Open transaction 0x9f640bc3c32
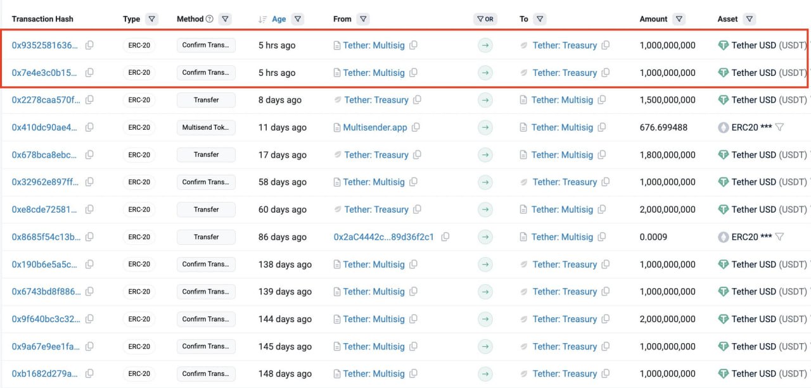Screen dimensions: 811x388 pyautogui.click(x=46, y=319)
